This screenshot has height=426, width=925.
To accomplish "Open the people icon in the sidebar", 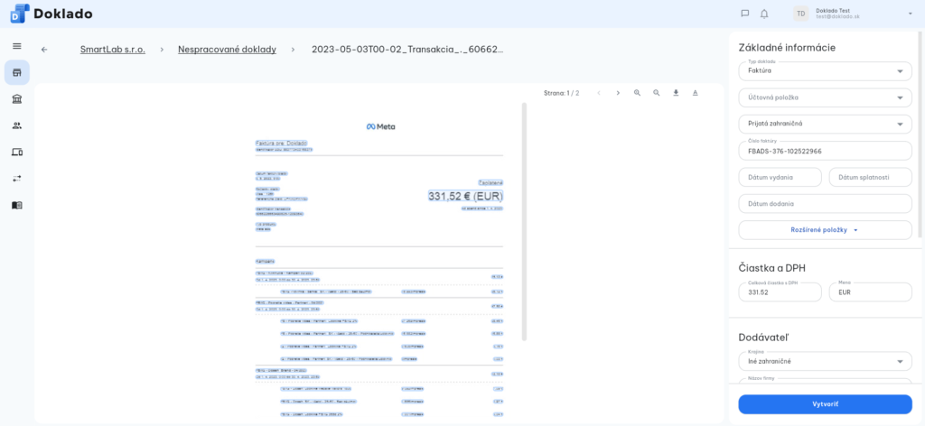I will pyautogui.click(x=16, y=125).
